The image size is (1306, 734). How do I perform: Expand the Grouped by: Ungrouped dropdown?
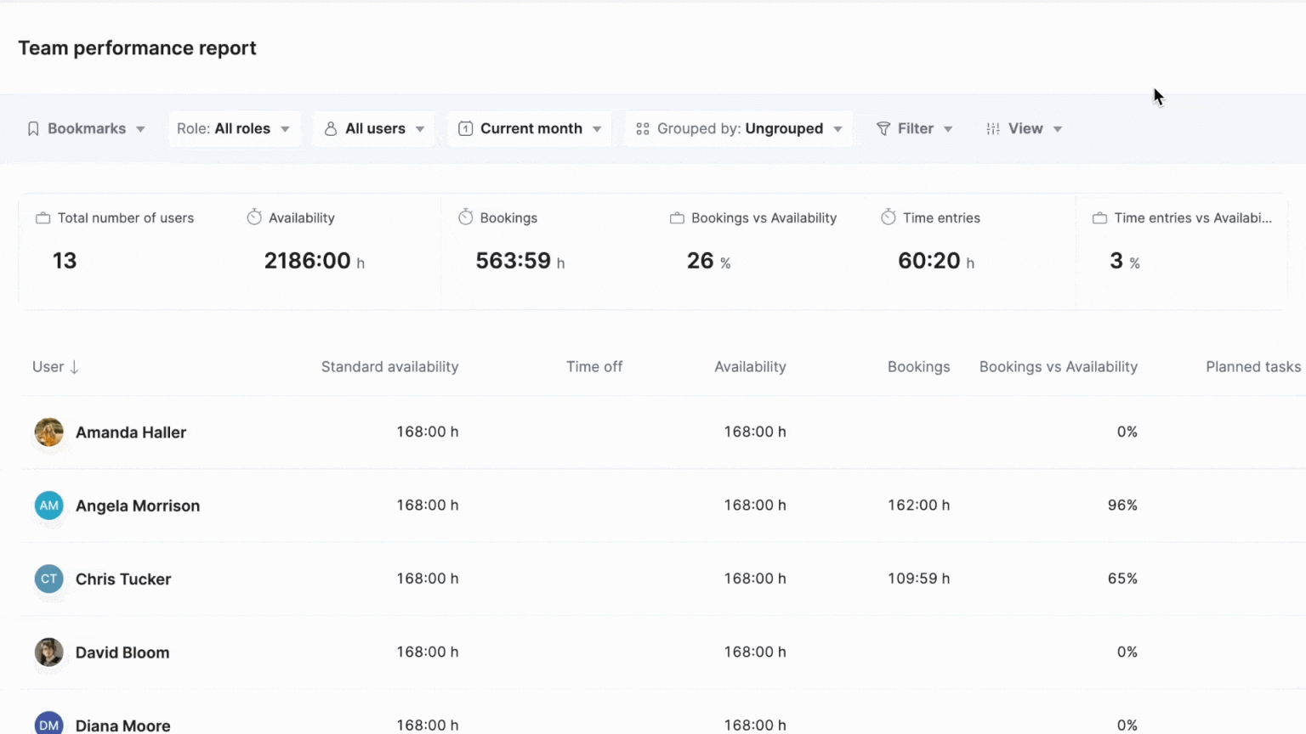pos(738,128)
